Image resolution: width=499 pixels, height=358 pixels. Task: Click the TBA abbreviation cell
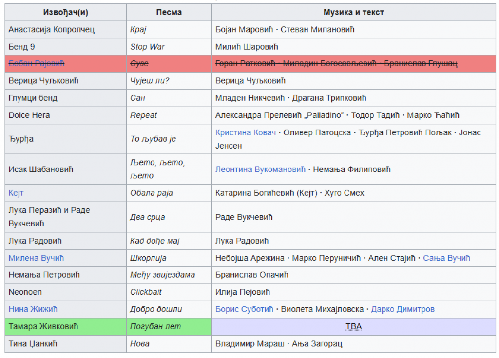coord(353,327)
